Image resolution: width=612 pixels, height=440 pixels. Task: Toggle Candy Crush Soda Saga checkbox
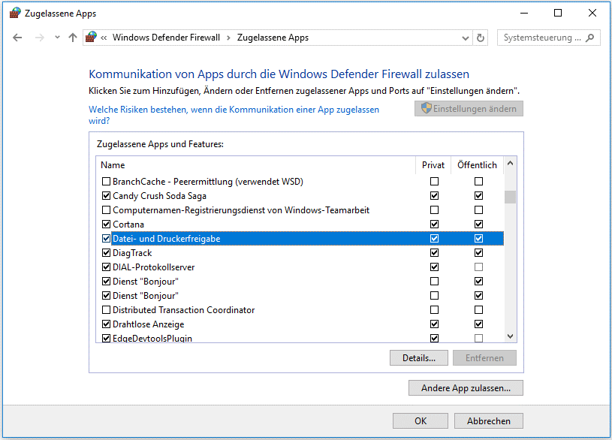click(106, 196)
